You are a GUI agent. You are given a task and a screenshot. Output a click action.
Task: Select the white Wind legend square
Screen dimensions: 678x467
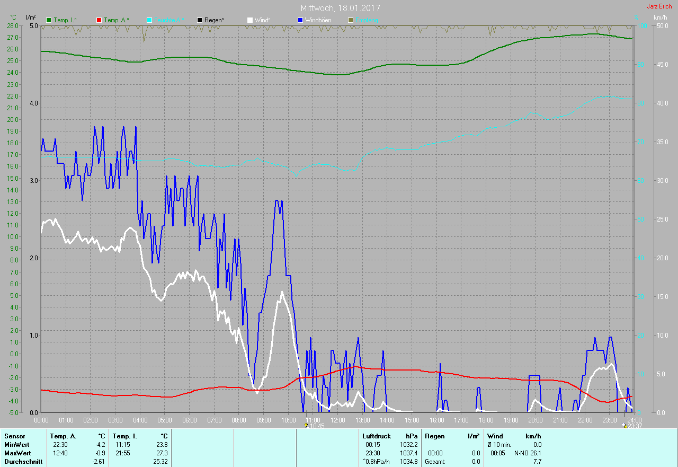(250, 20)
